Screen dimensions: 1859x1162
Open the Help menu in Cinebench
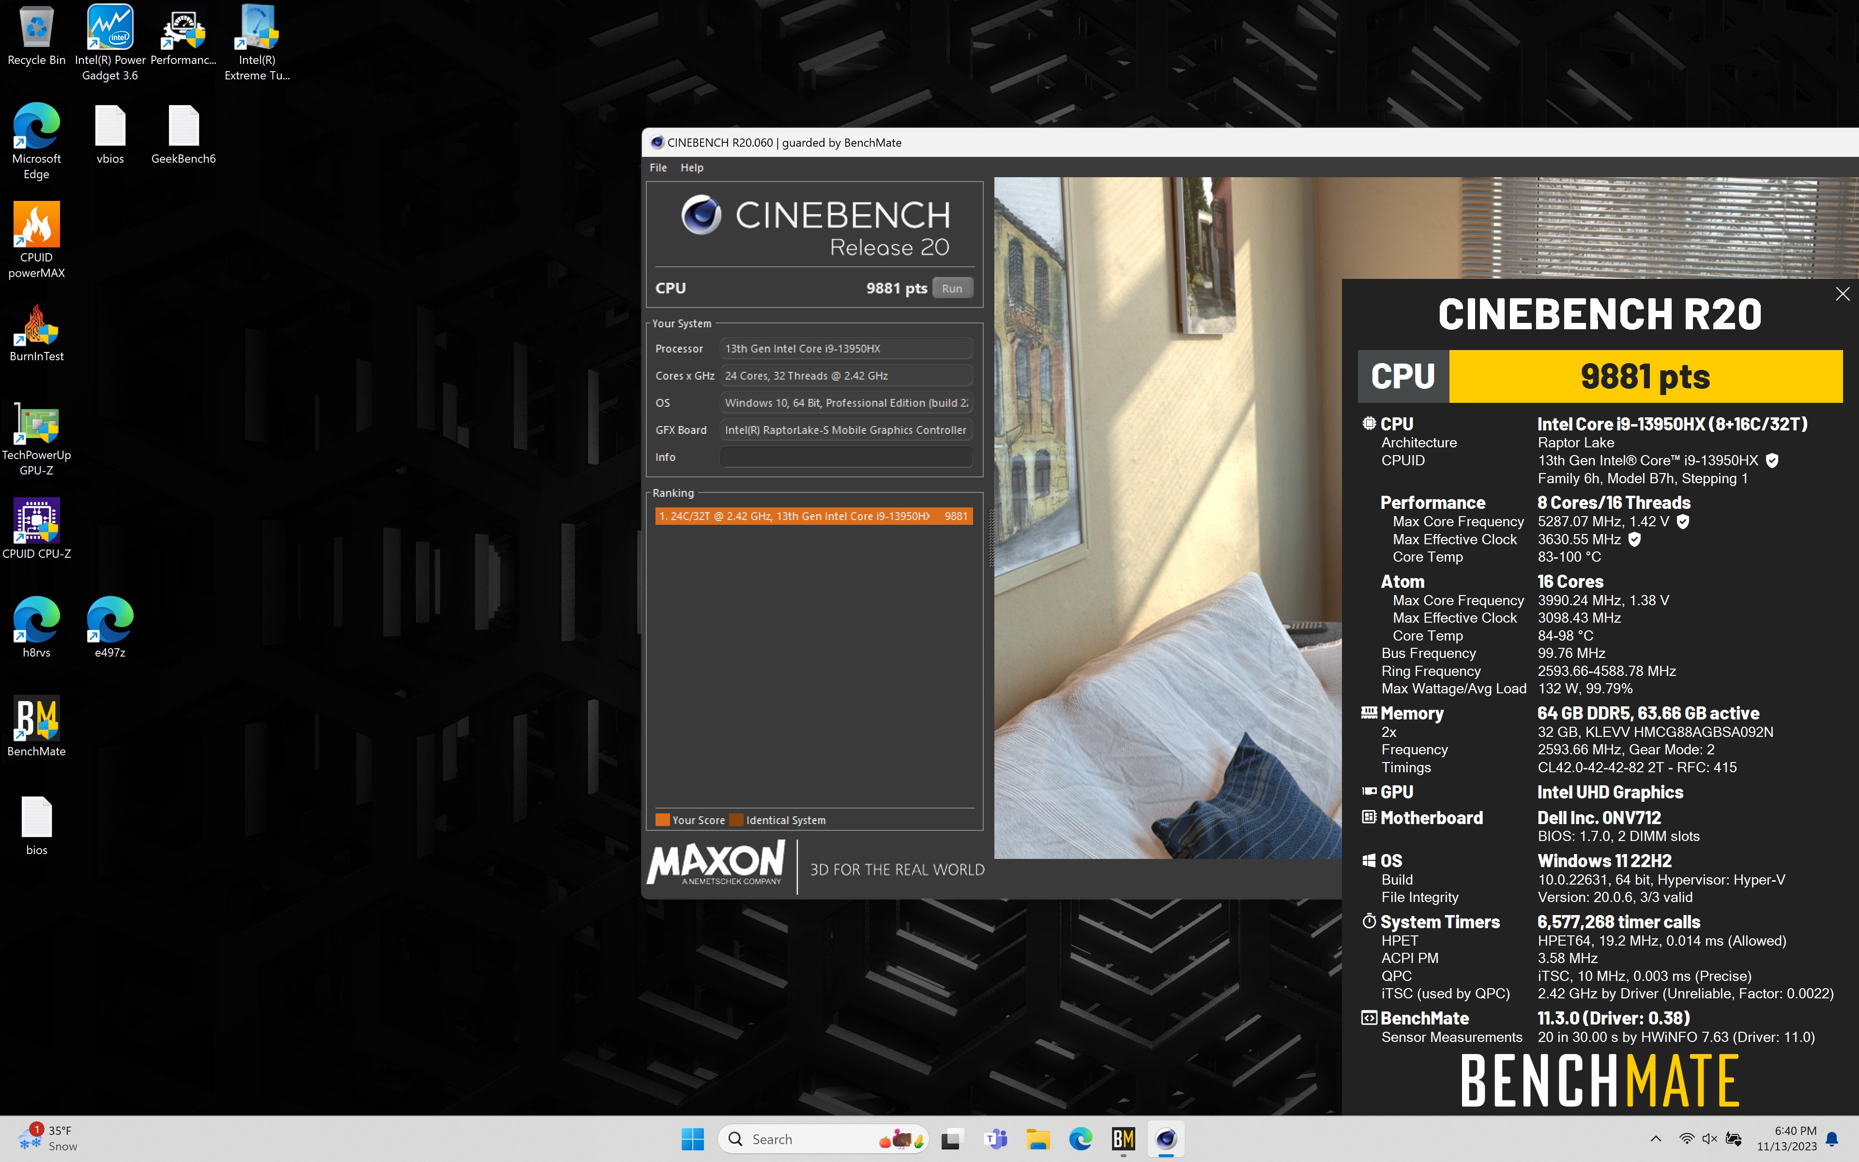pyautogui.click(x=691, y=168)
